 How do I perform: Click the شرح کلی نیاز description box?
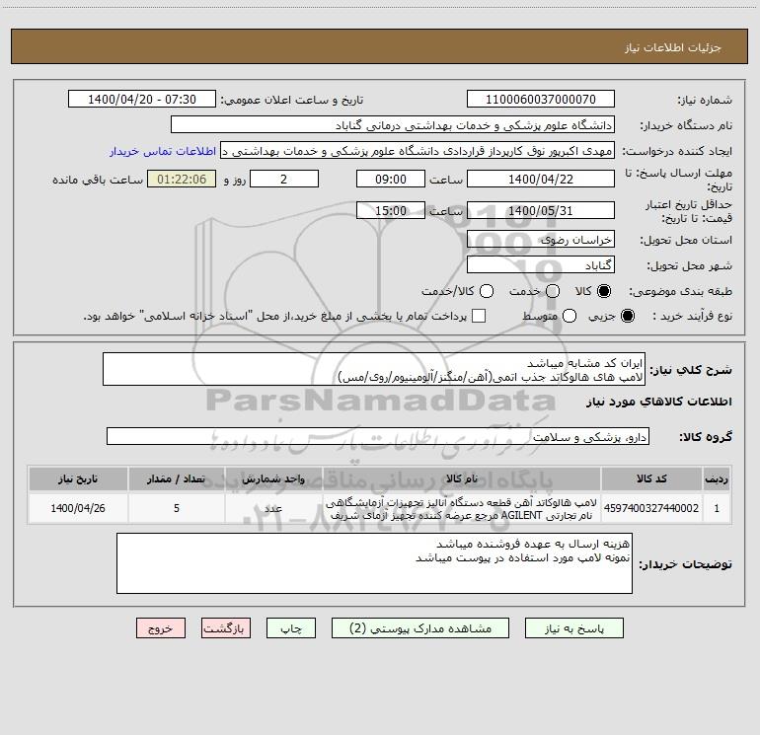click(x=374, y=370)
